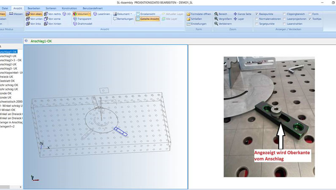
Task: Open the Volumen dropdown arrow
Action: [90, 14]
